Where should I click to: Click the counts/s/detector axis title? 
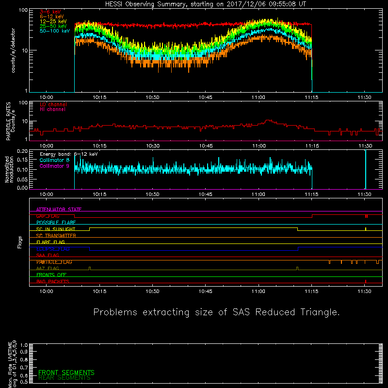point(13,50)
